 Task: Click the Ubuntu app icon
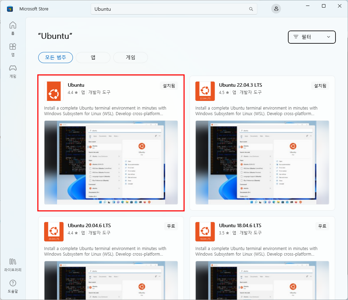[54, 91]
